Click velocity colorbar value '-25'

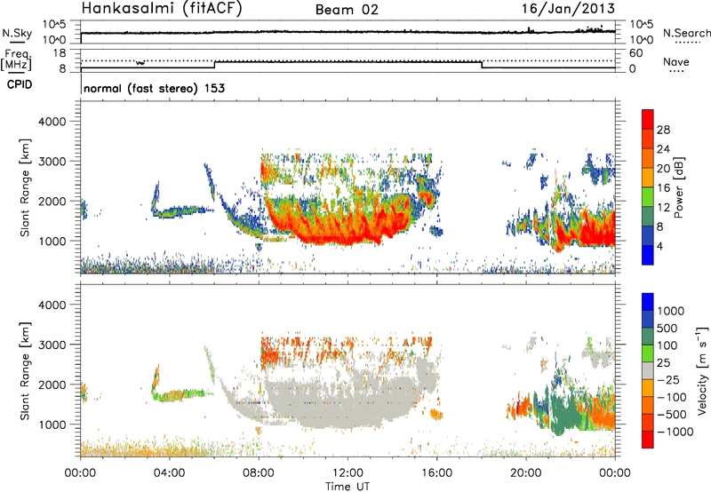click(x=668, y=379)
